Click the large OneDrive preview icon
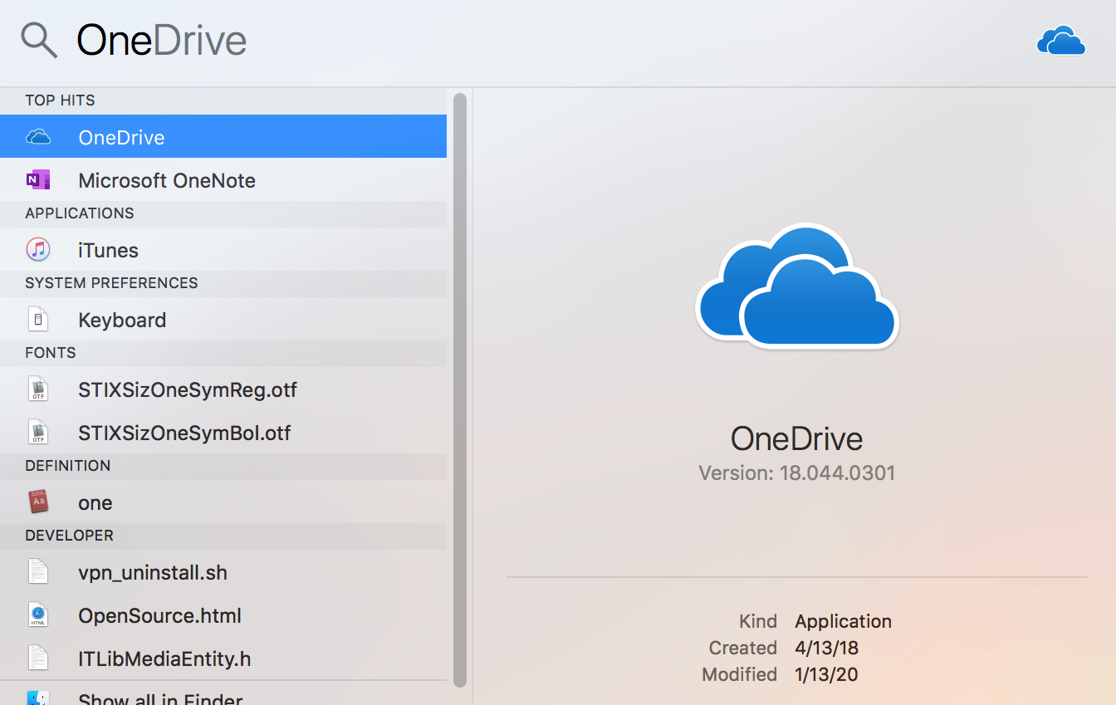The image size is (1116, 705). [x=796, y=285]
